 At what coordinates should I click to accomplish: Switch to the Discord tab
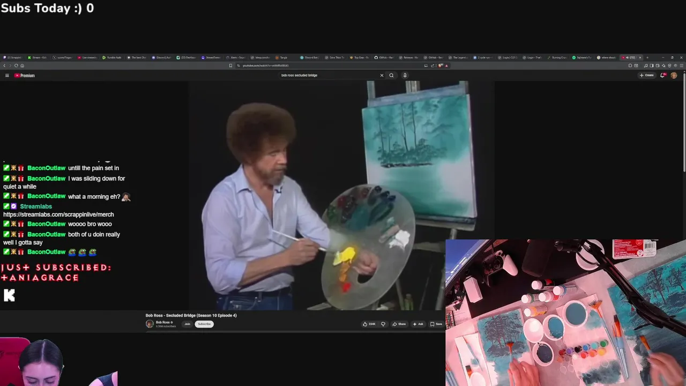click(162, 57)
